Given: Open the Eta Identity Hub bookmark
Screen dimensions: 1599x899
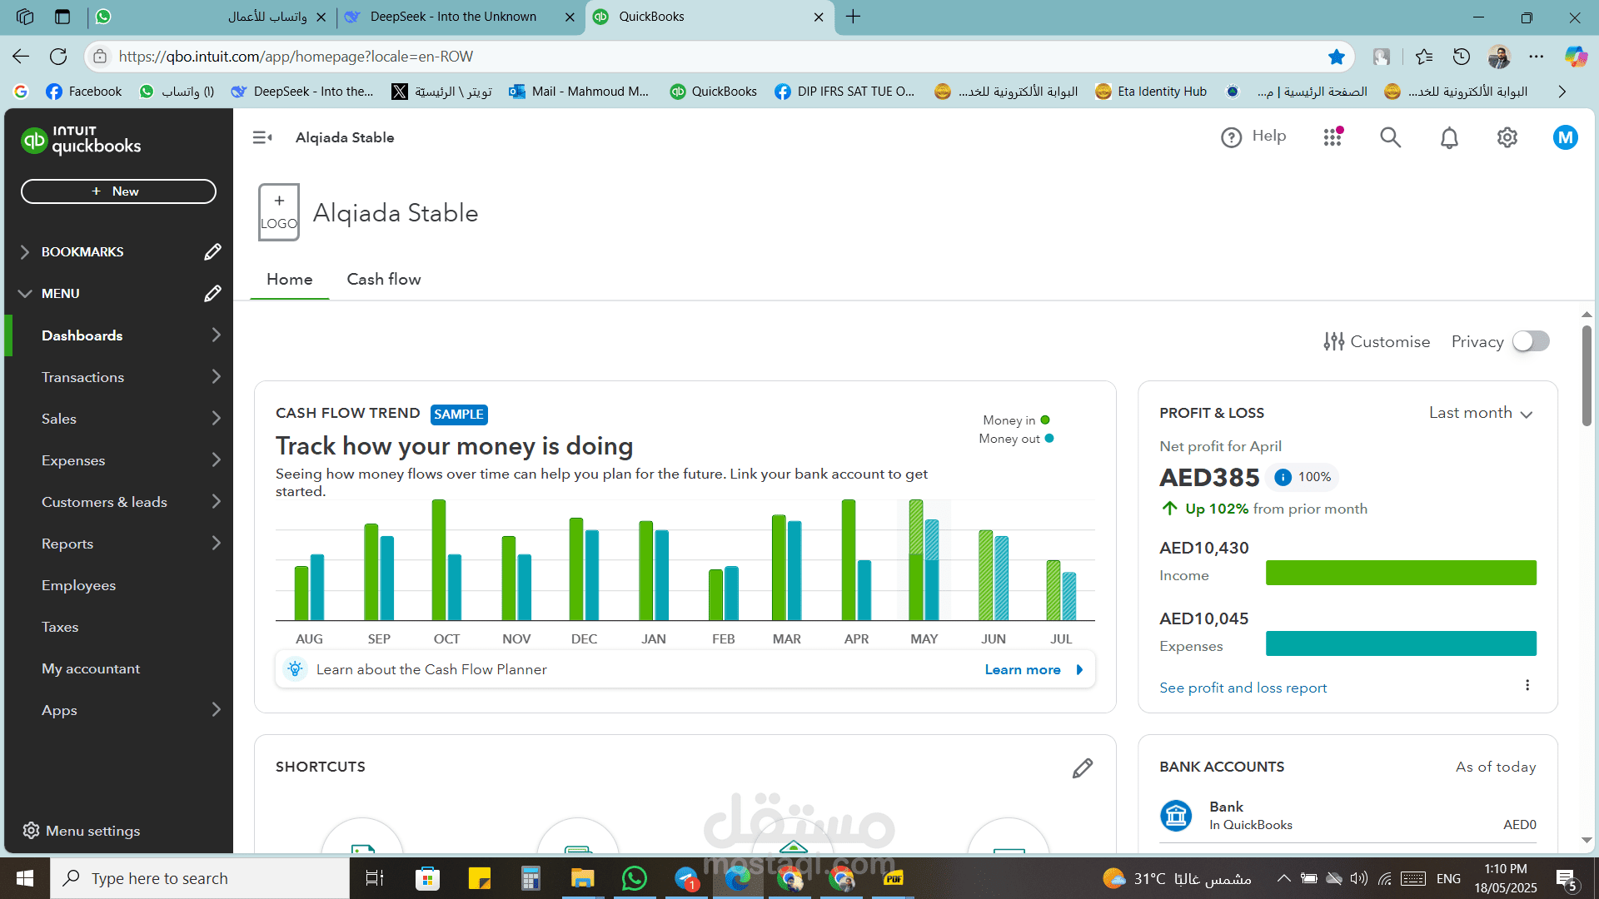Looking at the screenshot, I should 1151,92.
